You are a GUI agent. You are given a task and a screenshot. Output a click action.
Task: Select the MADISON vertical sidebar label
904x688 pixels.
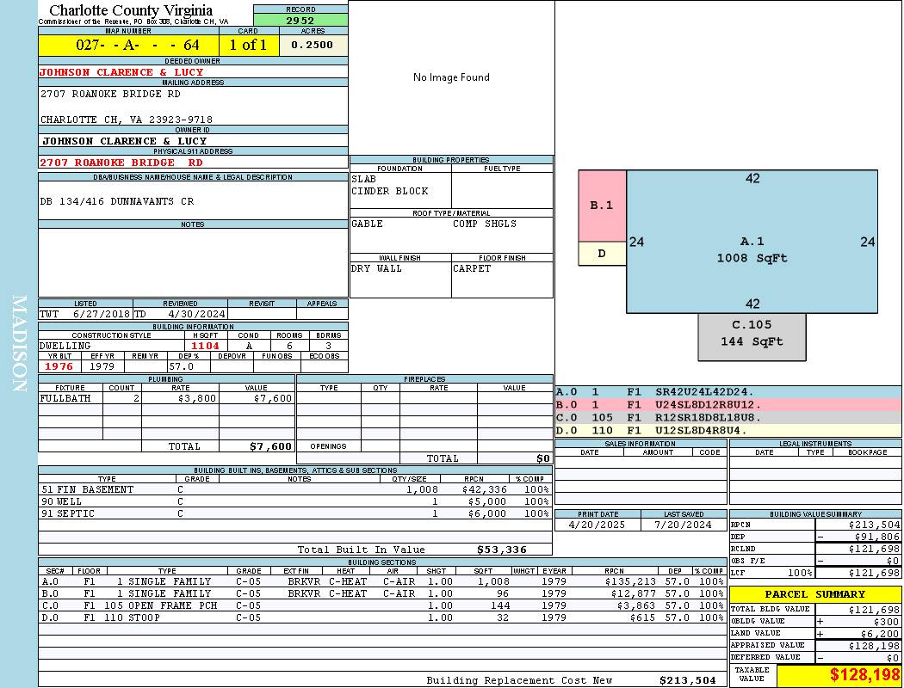coord(19,344)
